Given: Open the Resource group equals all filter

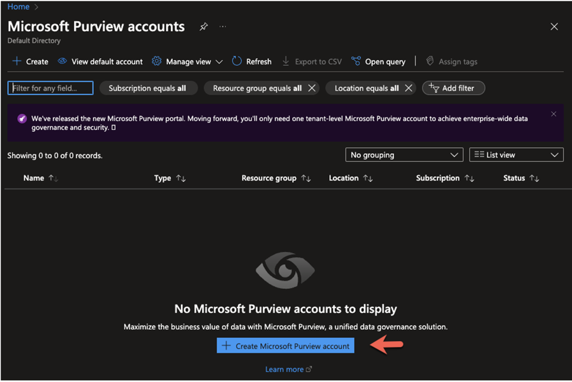Looking at the screenshot, I should [257, 88].
